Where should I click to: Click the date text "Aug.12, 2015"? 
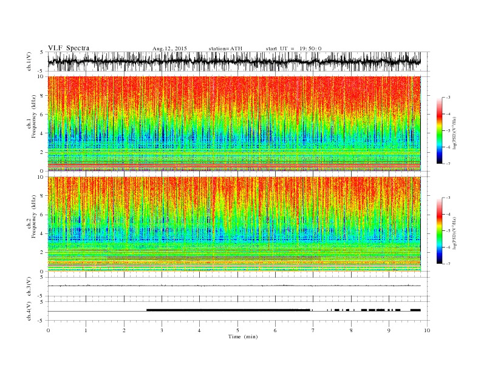[x=169, y=48]
